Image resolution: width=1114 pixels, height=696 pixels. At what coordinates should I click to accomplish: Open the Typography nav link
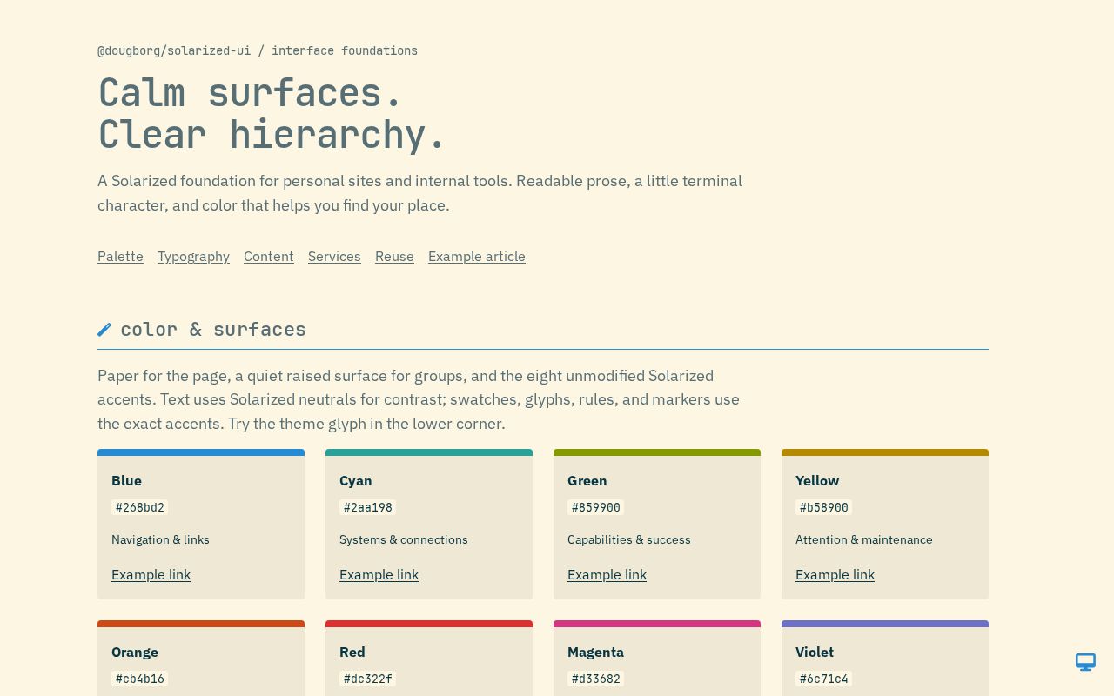click(x=193, y=256)
